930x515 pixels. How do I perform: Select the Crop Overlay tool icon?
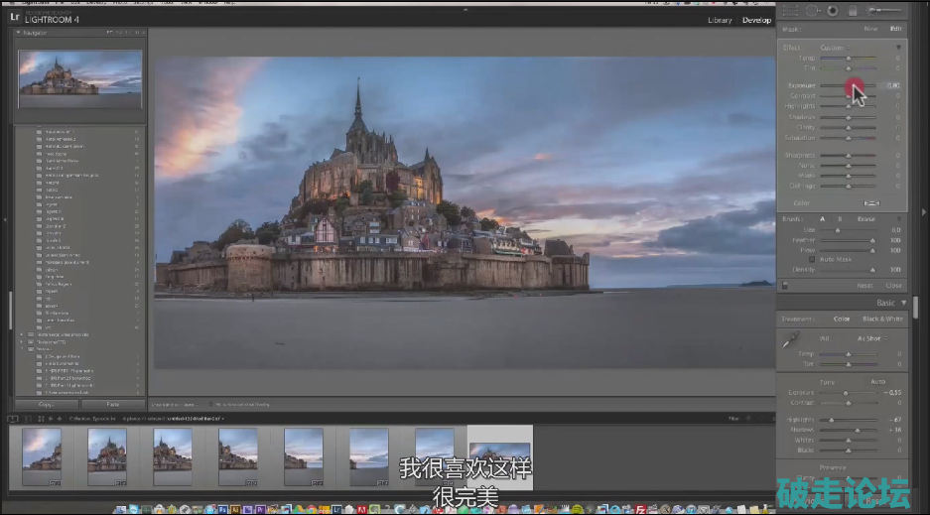point(791,10)
